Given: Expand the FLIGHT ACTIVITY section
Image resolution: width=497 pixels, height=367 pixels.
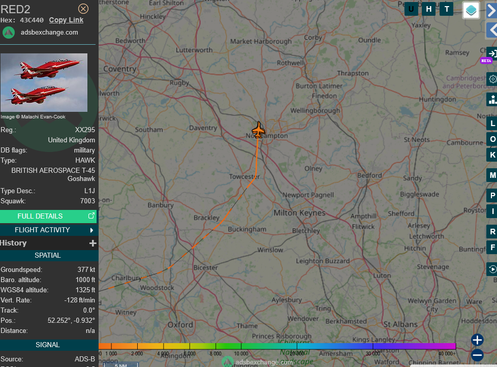Looking at the screenshot, I should tap(48, 230).
